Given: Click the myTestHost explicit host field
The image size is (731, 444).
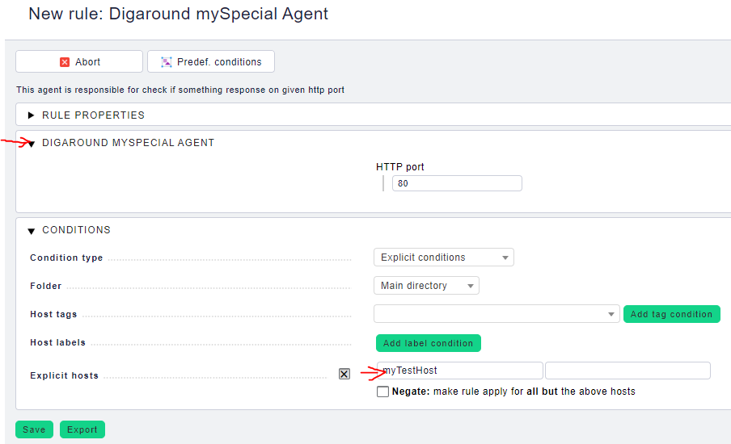Looking at the screenshot, I should [x=461, y=371].
